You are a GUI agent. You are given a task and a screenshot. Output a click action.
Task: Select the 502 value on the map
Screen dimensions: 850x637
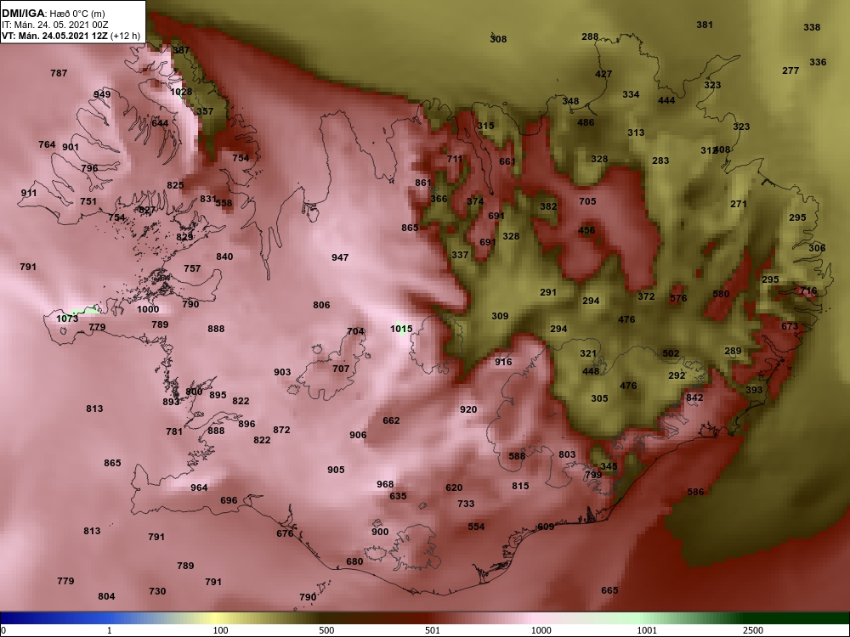[x=671, y=353]
